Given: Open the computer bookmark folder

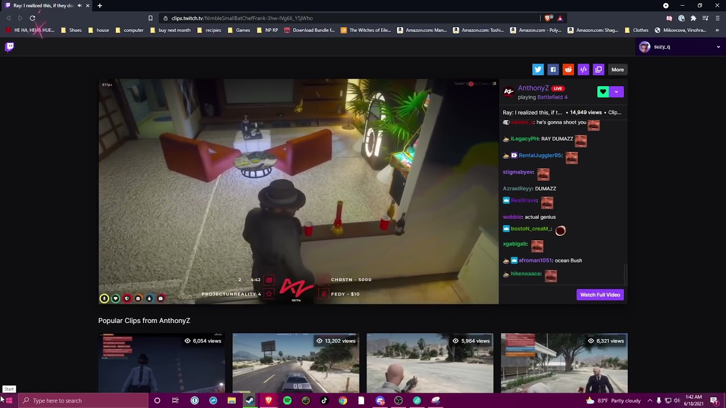Looking at the screenshot, I should tap(129, 30).
